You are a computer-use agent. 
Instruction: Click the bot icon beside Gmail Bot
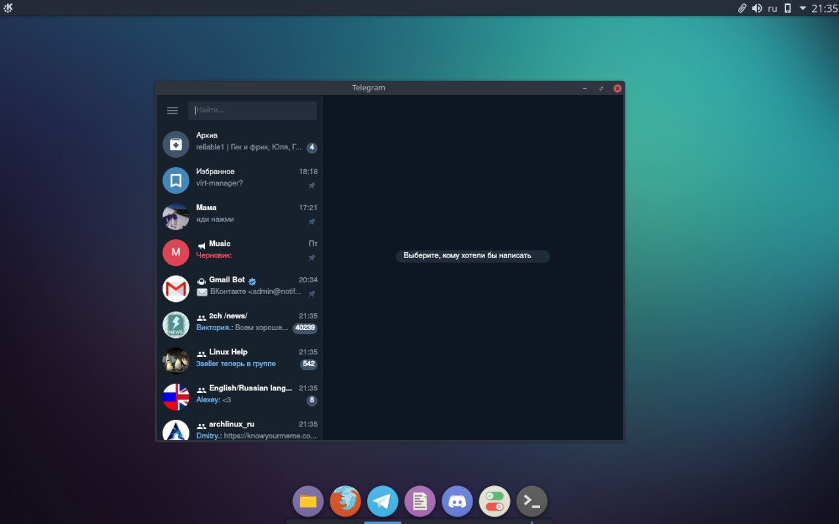[x=201, y=281]
